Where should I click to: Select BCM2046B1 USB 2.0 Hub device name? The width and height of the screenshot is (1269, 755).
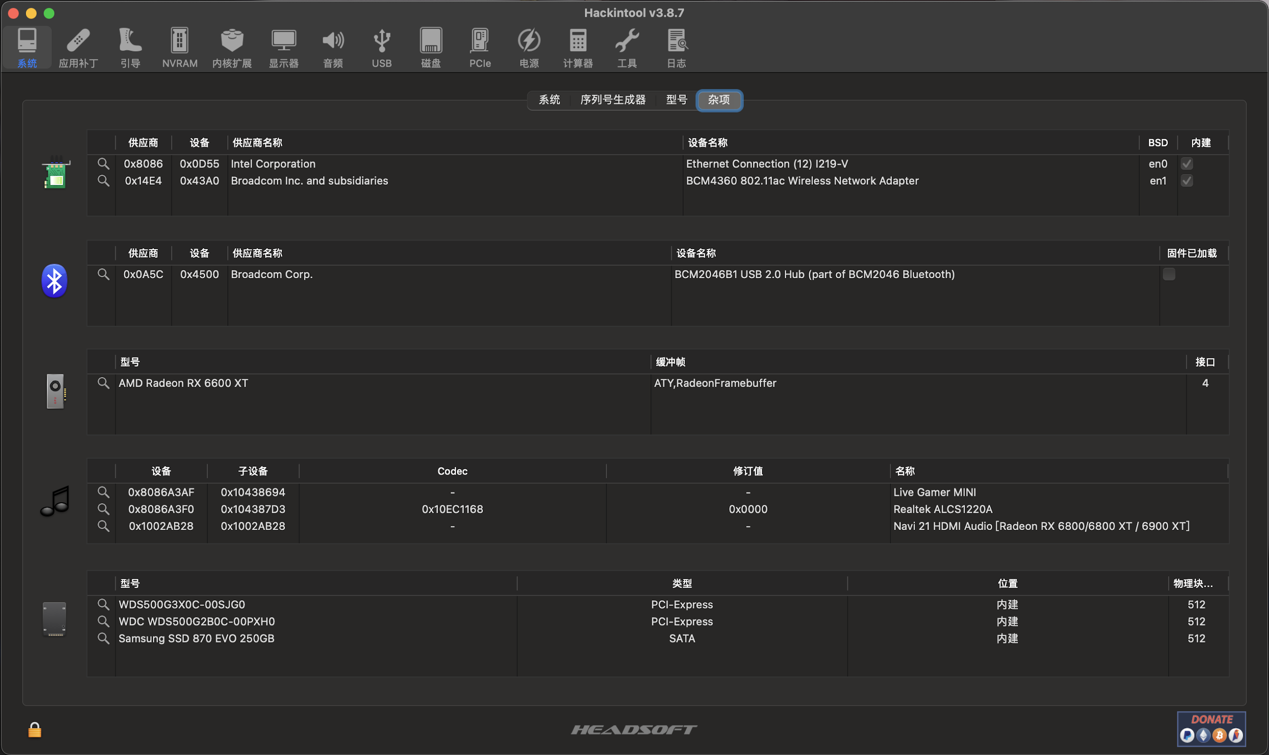[814, 274]
